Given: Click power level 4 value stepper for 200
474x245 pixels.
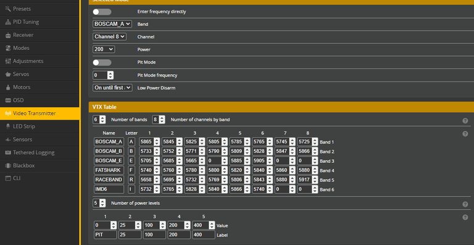Looking at the screenshot, I should click(x=188, y=225).
